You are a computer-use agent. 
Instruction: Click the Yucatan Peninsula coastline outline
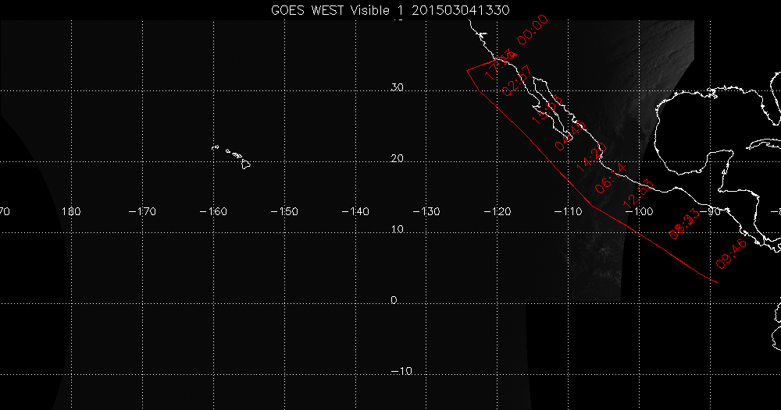pyautogui.click(x=719, y=165)
